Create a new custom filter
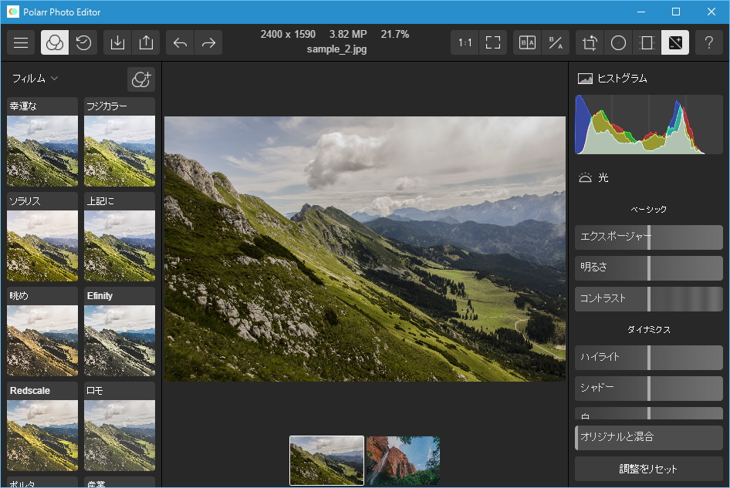Image resolution: width=730 pixels, height=488 pixels. click(x=140, y=79)
